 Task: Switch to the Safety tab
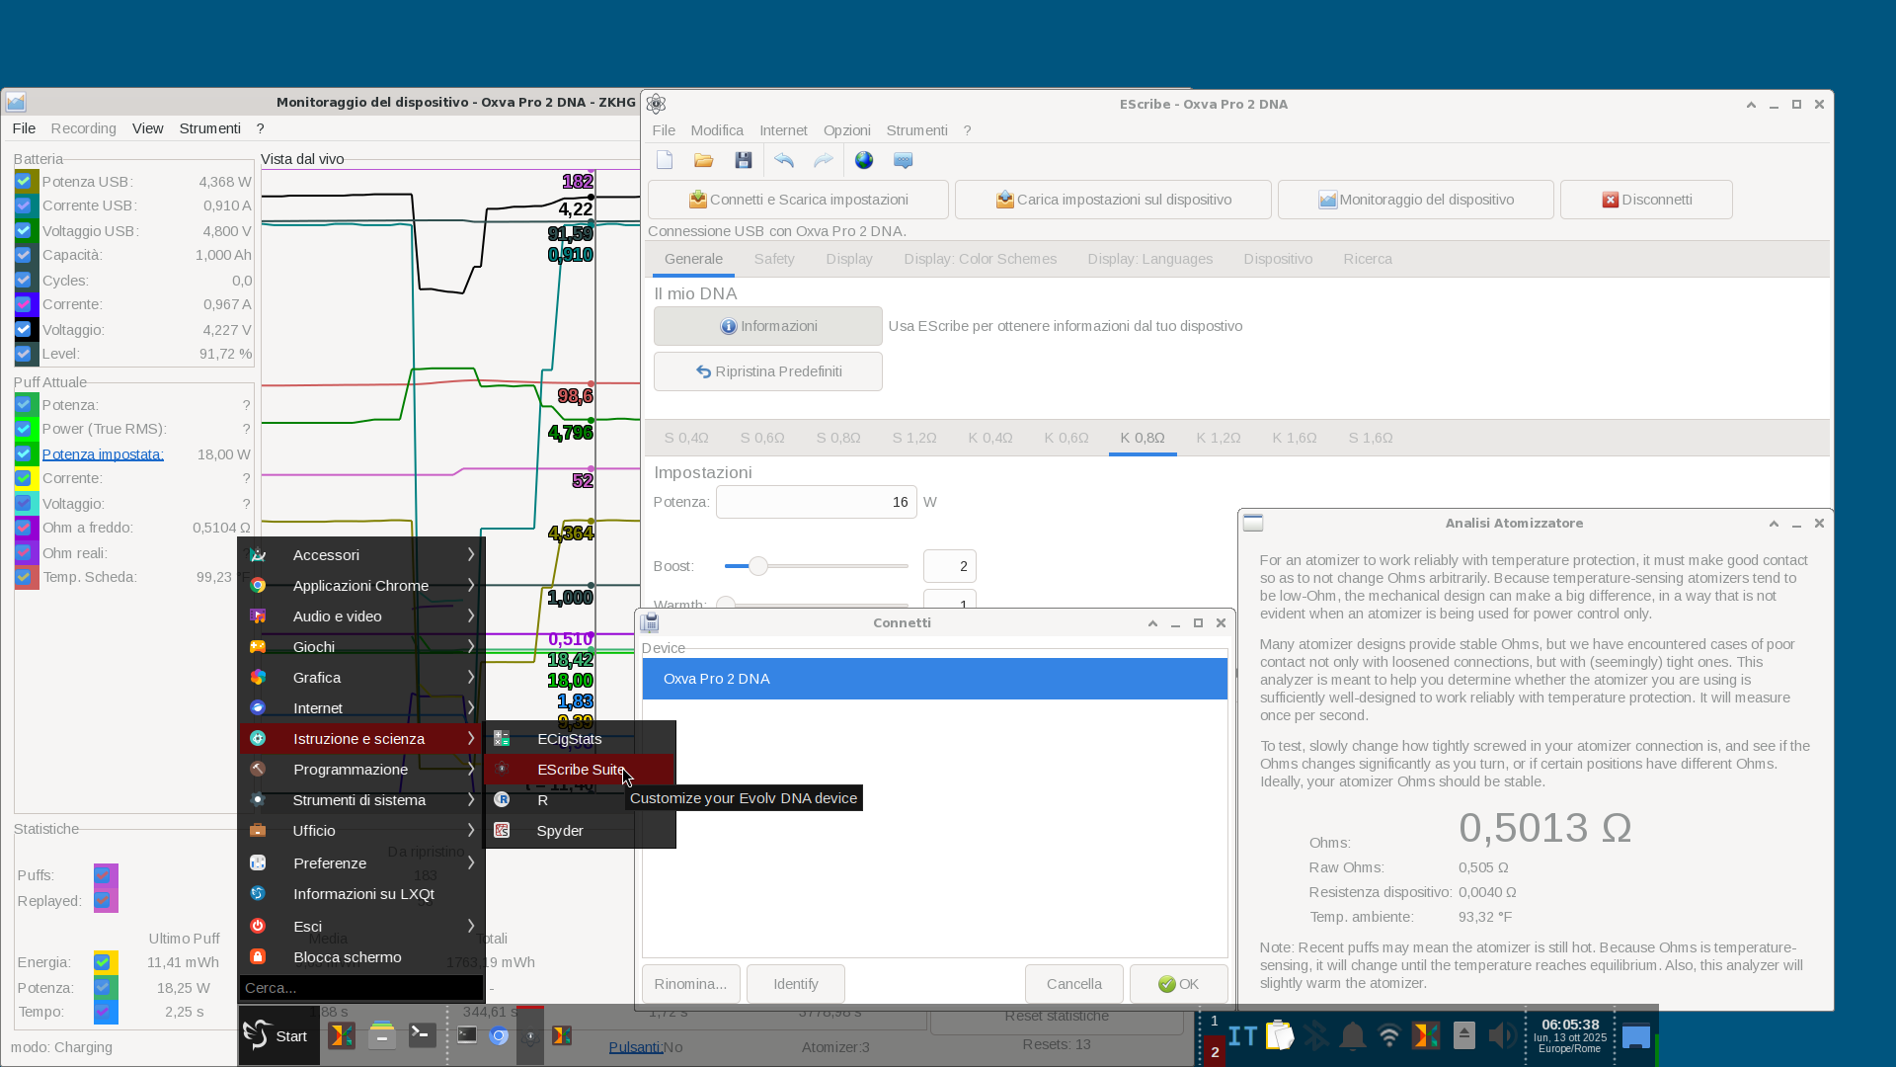tap(773, 259)
